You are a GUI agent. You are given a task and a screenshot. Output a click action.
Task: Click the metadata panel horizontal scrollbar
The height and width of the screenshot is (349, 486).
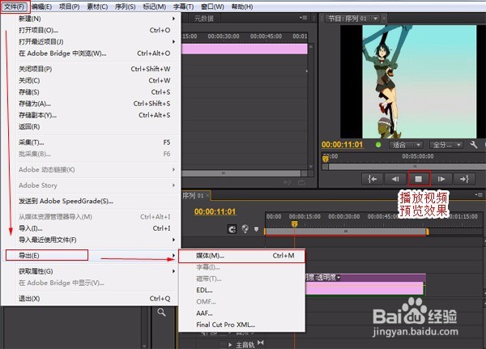[241, 173]
